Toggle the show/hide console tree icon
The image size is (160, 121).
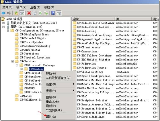click(x=22, y=13)
